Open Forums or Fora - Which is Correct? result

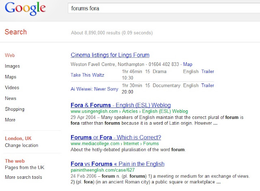tap(116, 137)
